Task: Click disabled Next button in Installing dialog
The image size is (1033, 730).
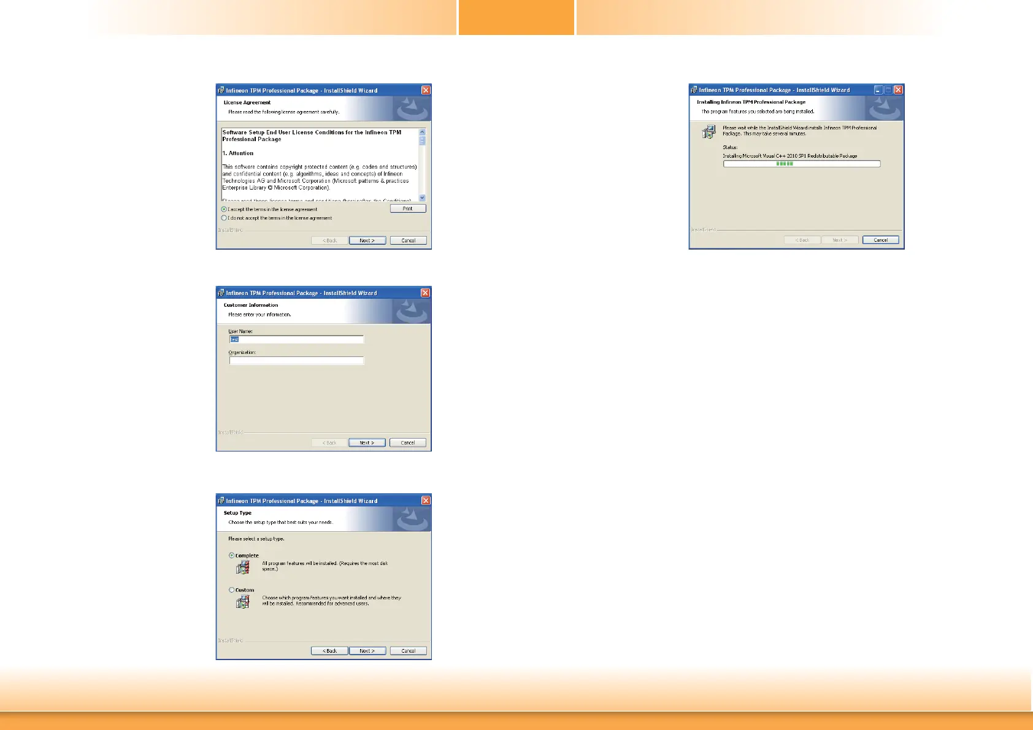Action: point(840,240)
